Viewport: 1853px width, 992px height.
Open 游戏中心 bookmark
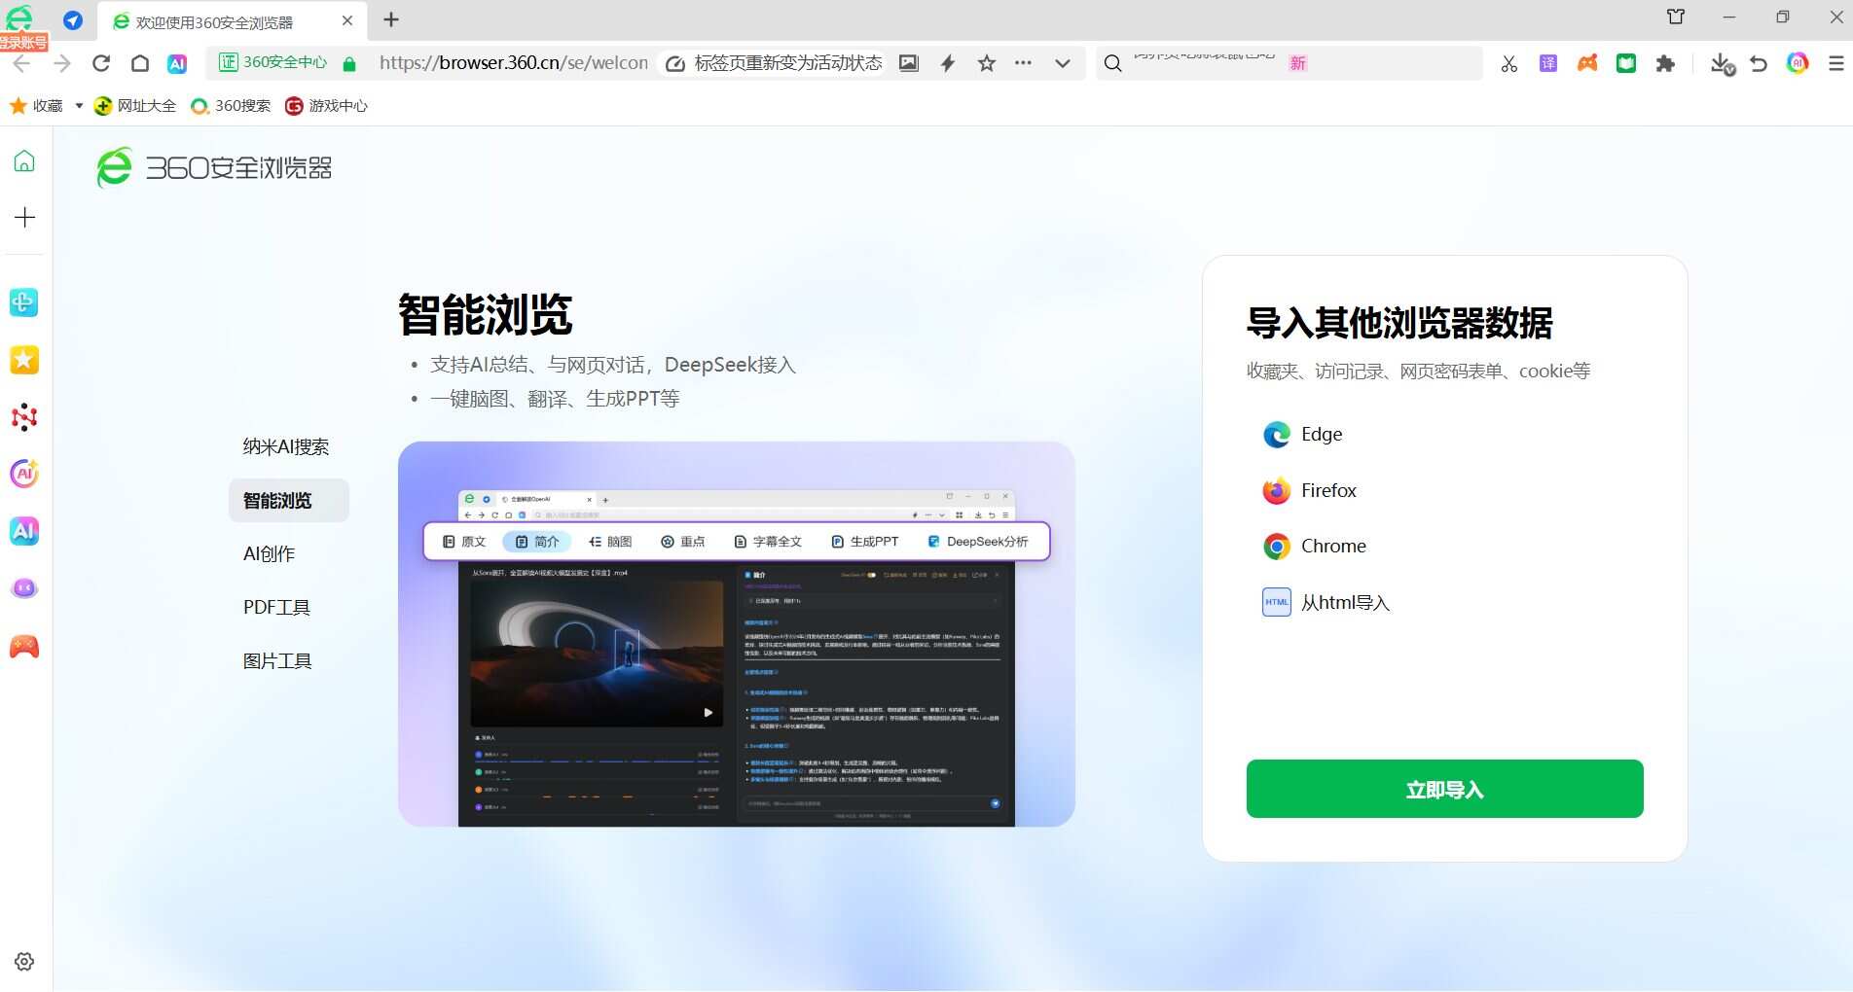click(326, 106)
